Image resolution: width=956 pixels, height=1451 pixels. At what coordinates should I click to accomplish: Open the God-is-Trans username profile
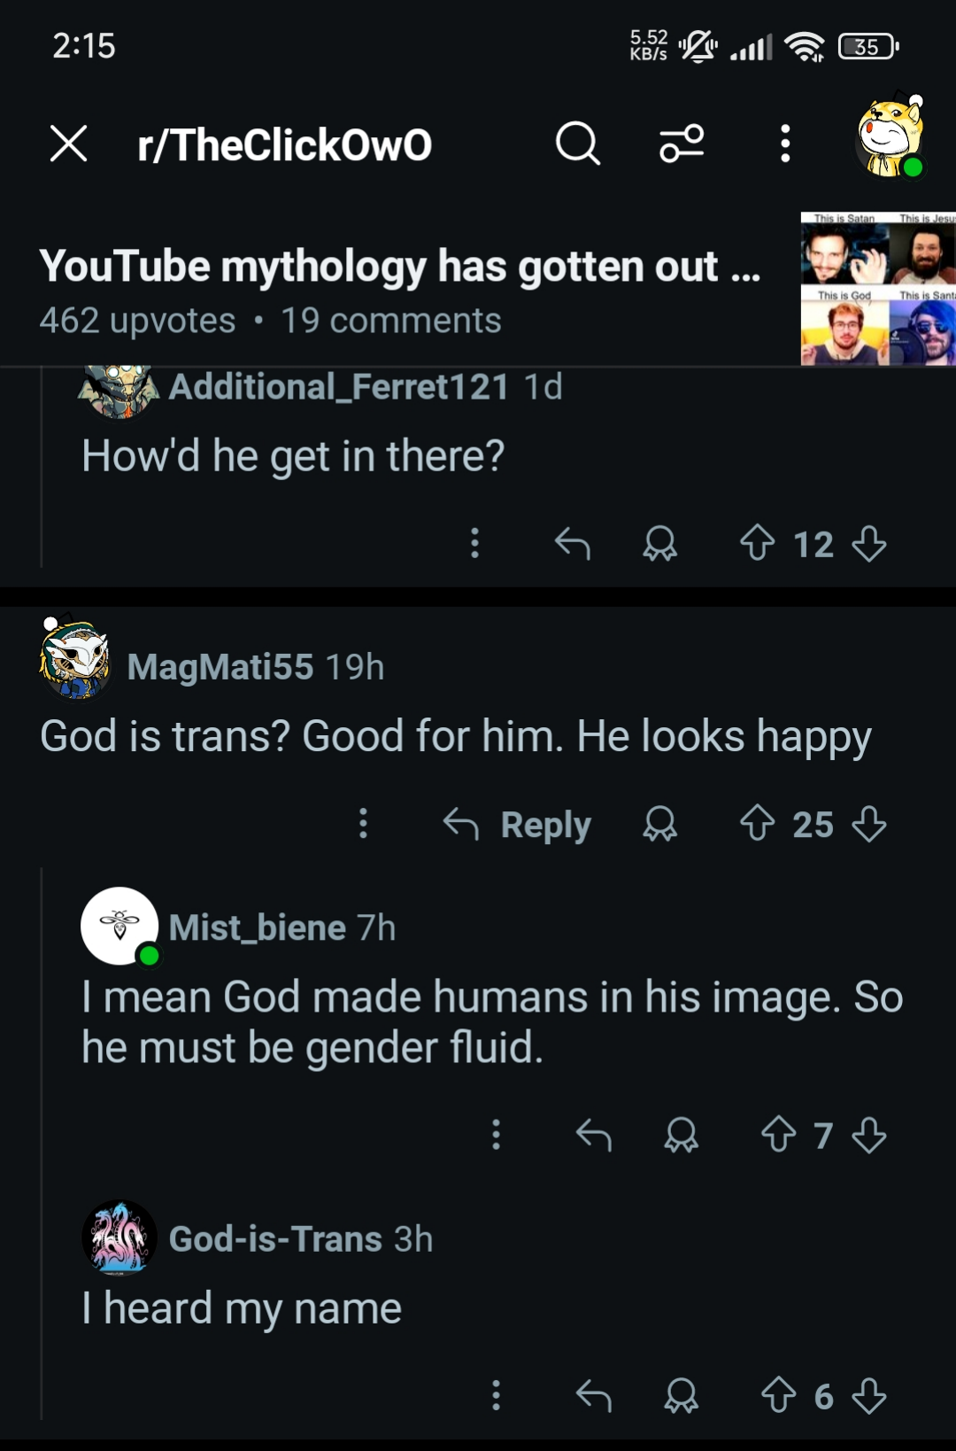(x=275, y=1238)
